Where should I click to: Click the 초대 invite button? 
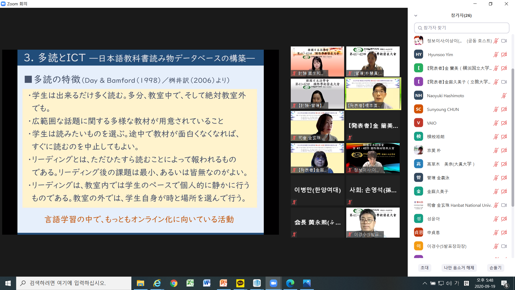pyautogui.click(x=425, y=268)
